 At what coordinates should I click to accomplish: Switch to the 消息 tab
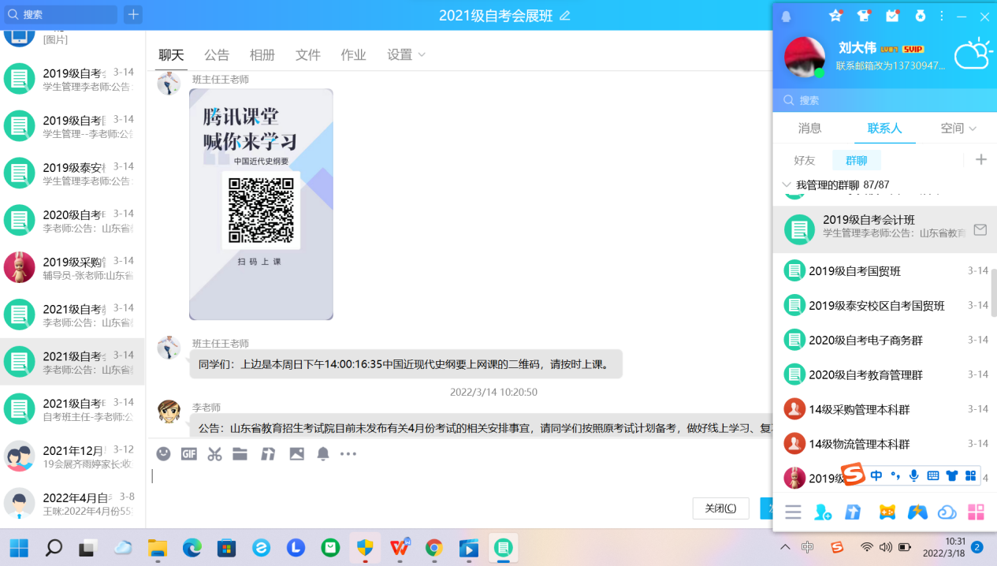pos(809,128)
